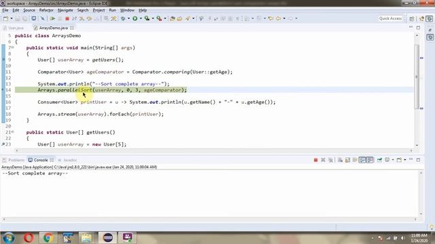Open the Source menu

click(29, 10)
